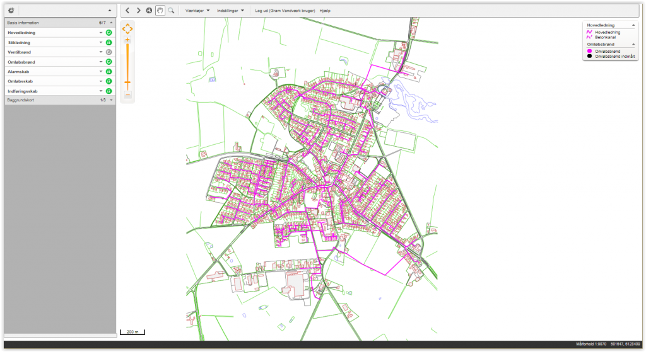This screenshot has width=646, height=352.
Task: Toggle Stikledning layer lock
Action: tap(109, 42)
